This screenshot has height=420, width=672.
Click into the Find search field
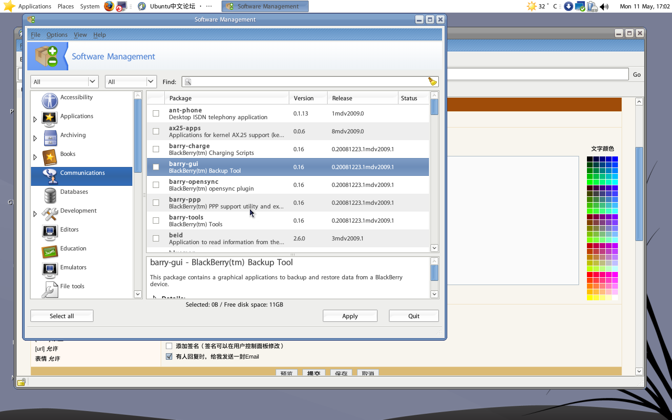click(310, 81)
